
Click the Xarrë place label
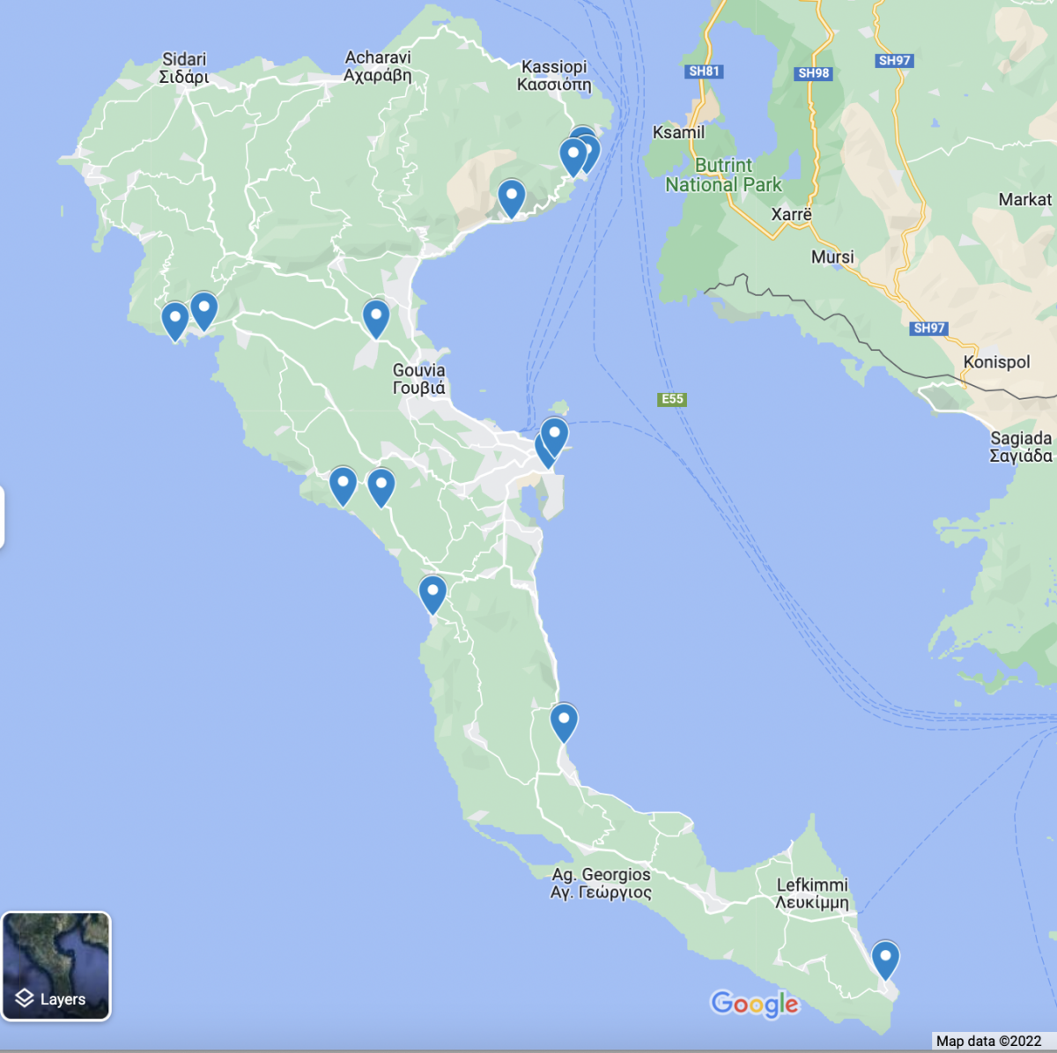(x=792, y=214)
